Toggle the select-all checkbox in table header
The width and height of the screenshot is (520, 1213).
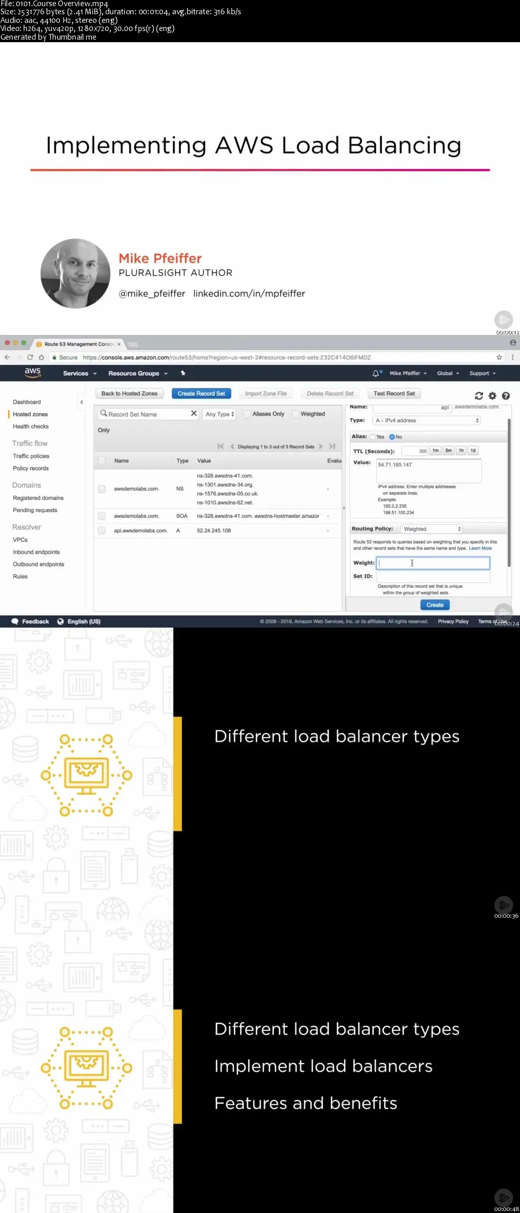pyautogui.click(x=102, y=460)
